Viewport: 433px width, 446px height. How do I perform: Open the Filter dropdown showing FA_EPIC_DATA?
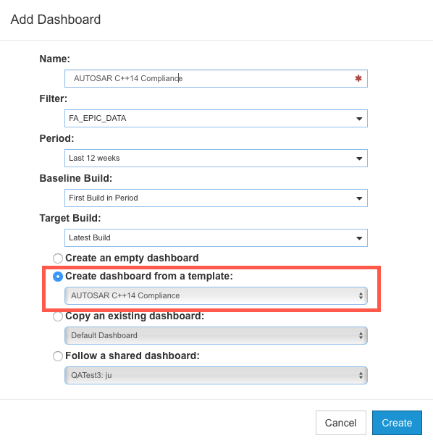coord(216,118)
